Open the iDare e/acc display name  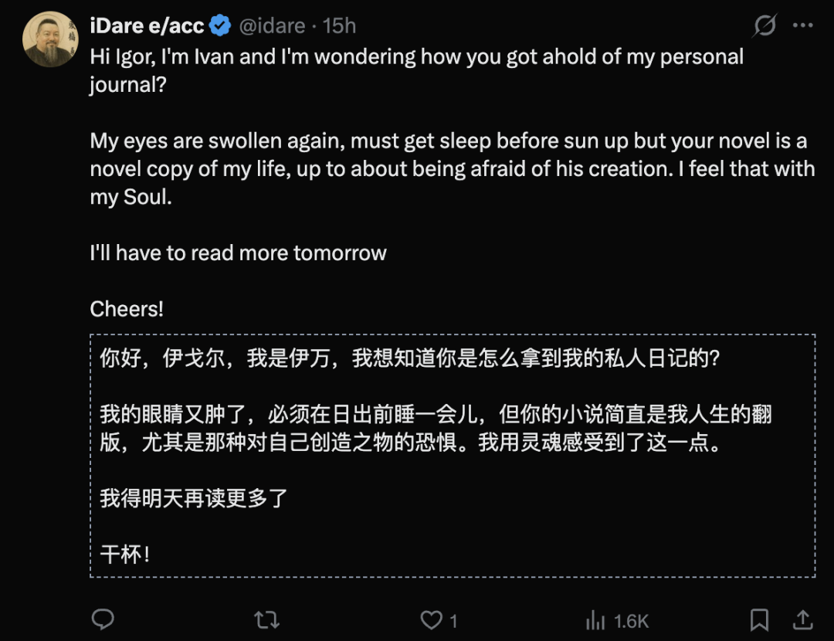(x=147, y=26)
